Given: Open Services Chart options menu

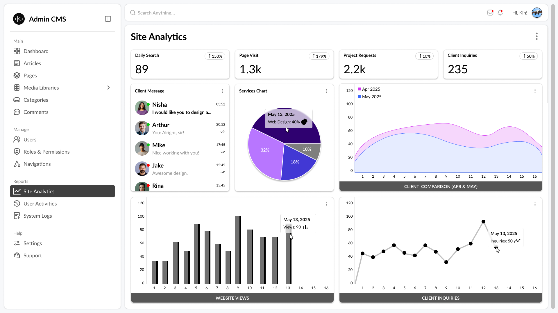Looking at the screenshot, I should (326, 91).
